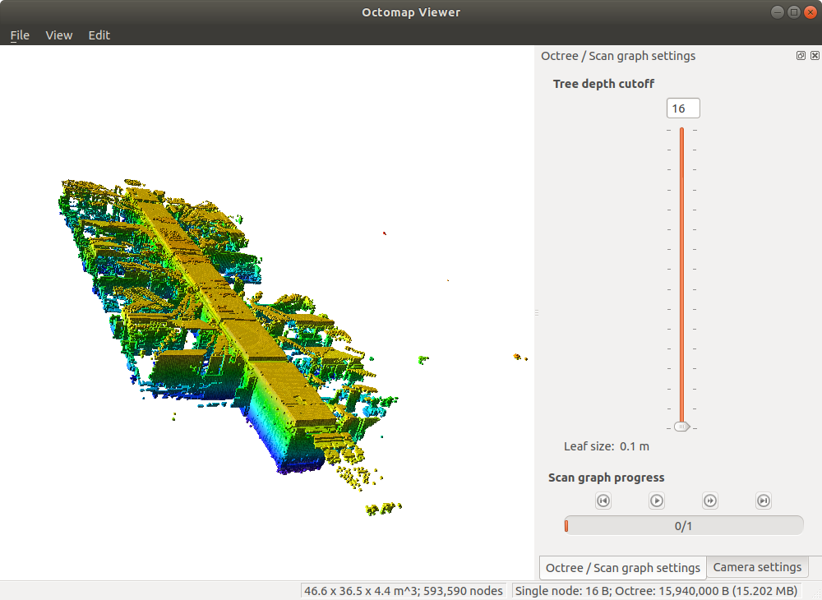Click the rewind to first scan button
Viewport: 822px width, 600px height.
tap(603, 501)
